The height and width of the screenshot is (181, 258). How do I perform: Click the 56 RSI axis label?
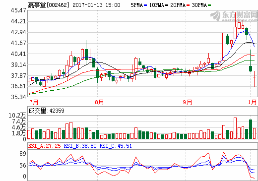(23, 166)
